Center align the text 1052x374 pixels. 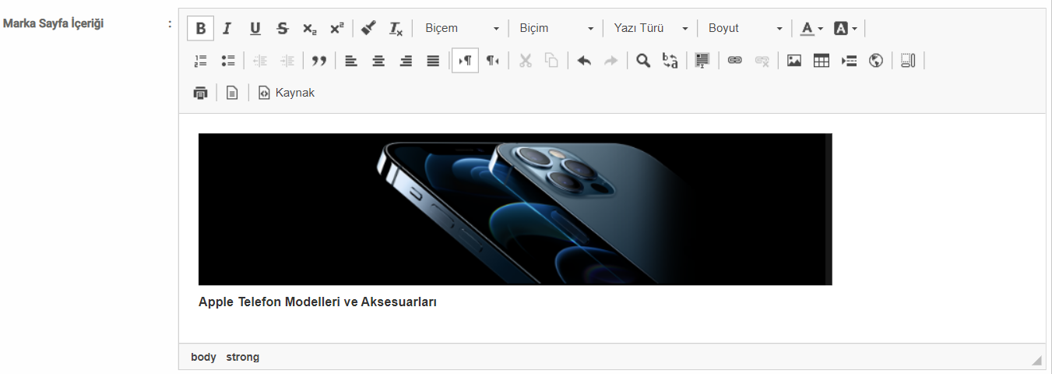(378, 61)
